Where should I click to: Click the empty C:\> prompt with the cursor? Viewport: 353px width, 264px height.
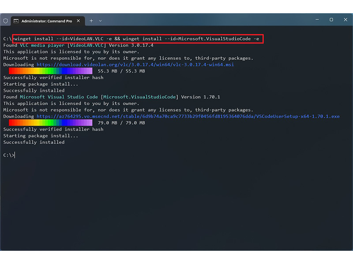tap(9, 155)
